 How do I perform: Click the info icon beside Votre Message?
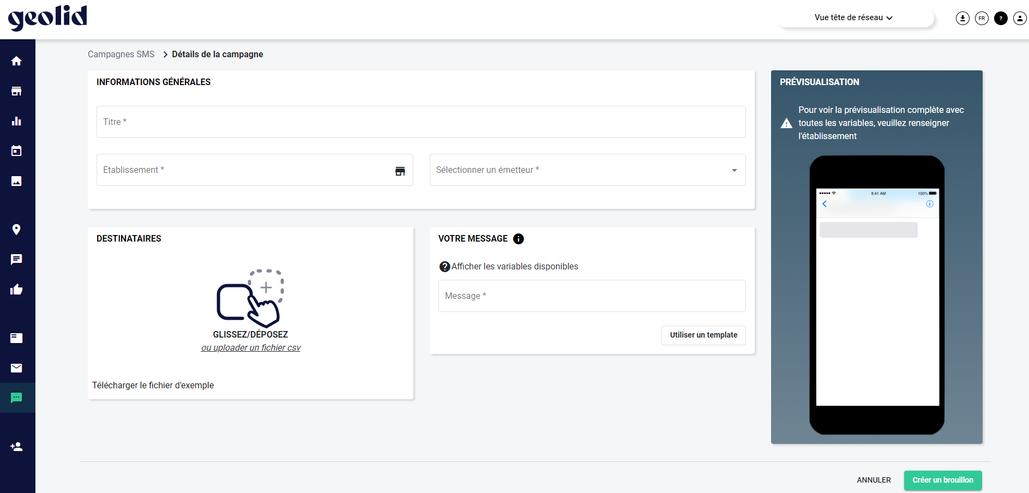(x=519, y=239)
